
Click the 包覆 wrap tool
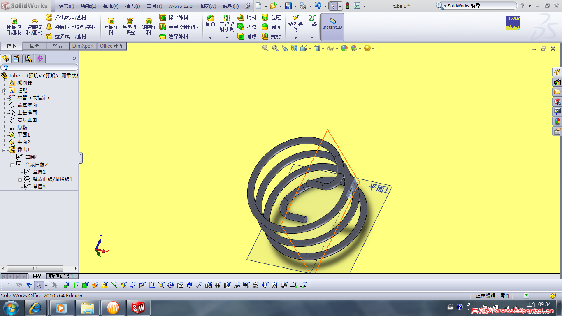pos(271,18)
